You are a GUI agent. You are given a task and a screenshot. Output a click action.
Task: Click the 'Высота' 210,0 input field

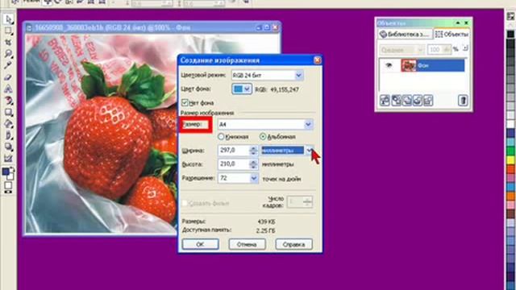click(234, 164)
